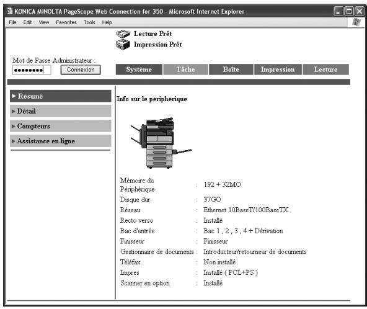Switch to the Tâche tab
This screenshot has height=309, width=367.
[x=185, y=69]
